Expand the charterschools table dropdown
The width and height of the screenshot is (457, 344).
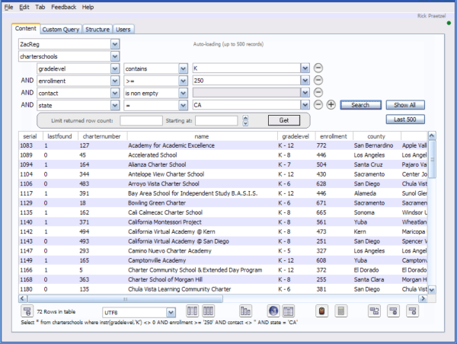(115, 56)
